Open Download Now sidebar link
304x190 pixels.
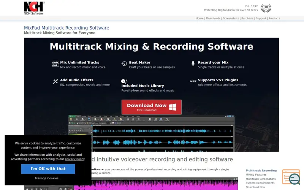[255, 187]
